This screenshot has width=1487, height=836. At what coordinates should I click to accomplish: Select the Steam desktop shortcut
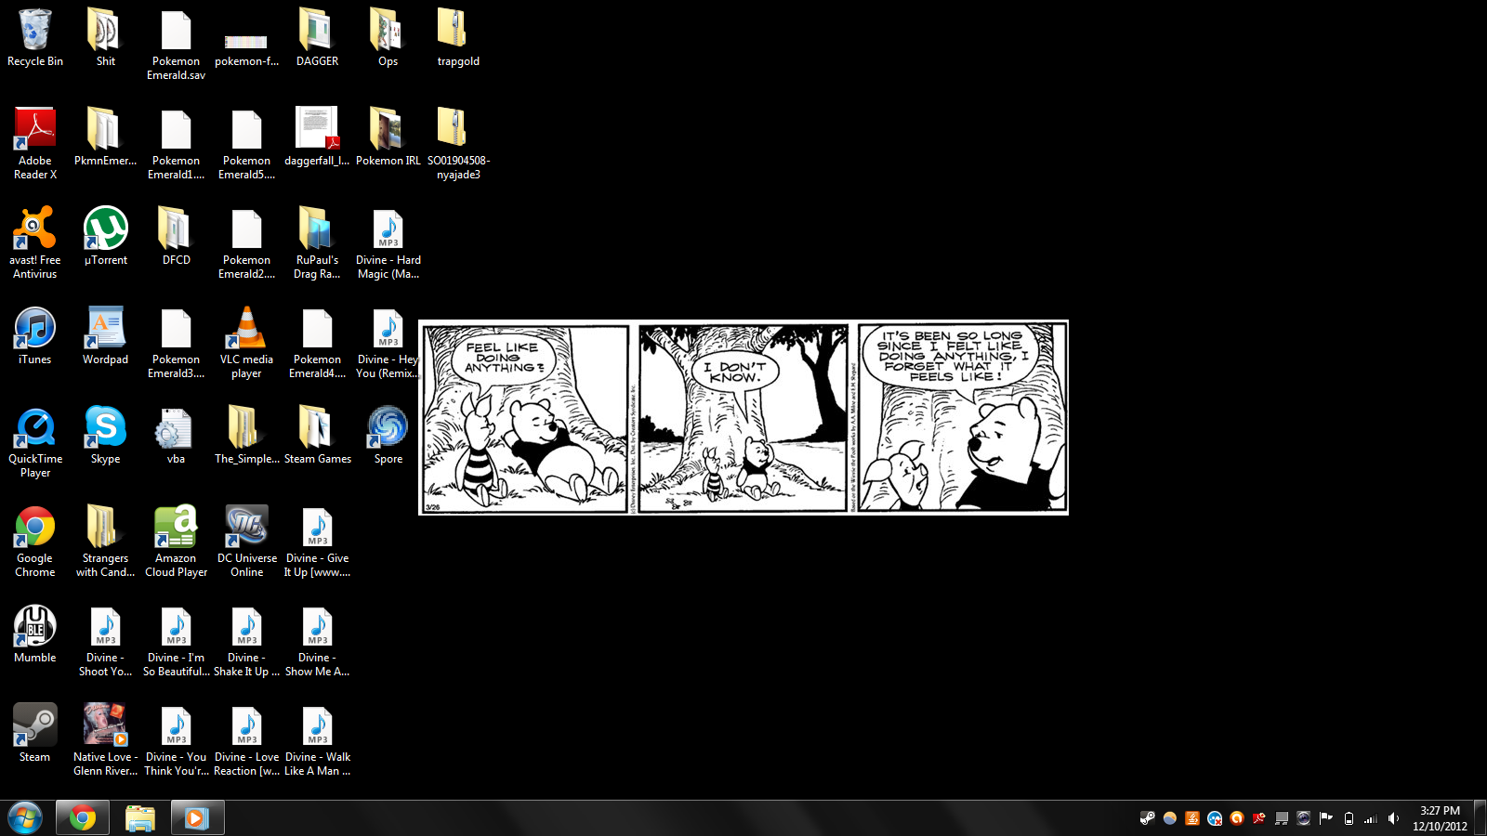point(35,734)
